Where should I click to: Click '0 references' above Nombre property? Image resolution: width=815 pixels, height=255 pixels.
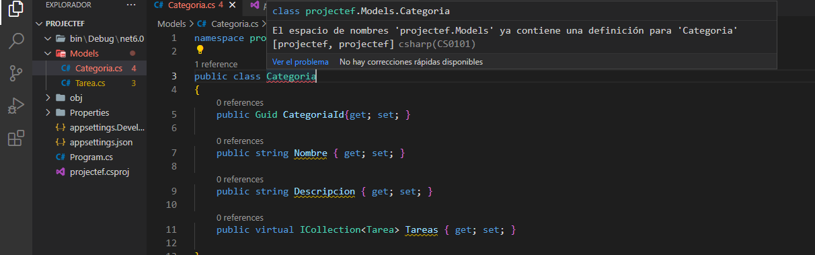240,141
